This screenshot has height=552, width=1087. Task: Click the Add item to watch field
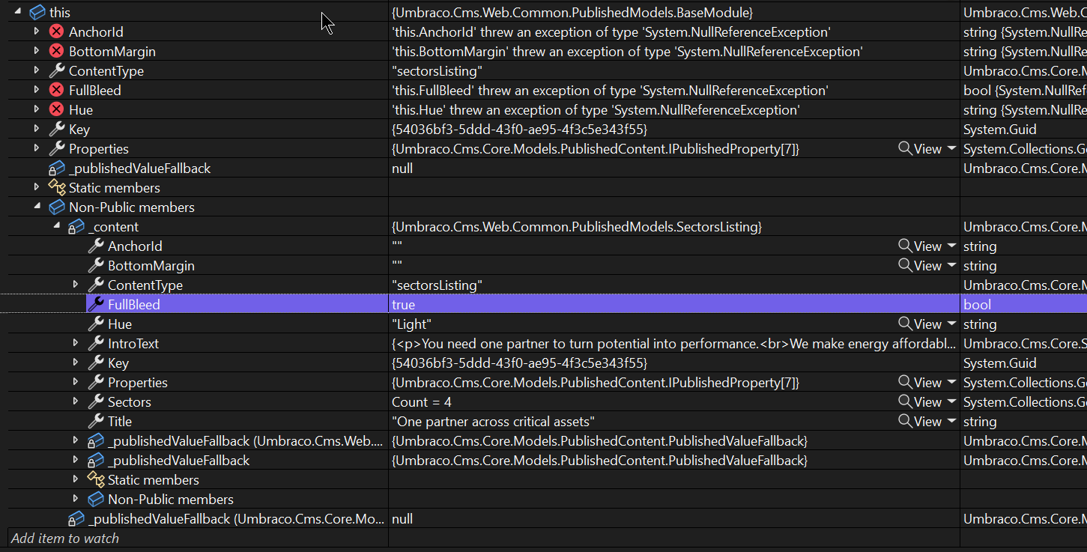click(150, 538)
